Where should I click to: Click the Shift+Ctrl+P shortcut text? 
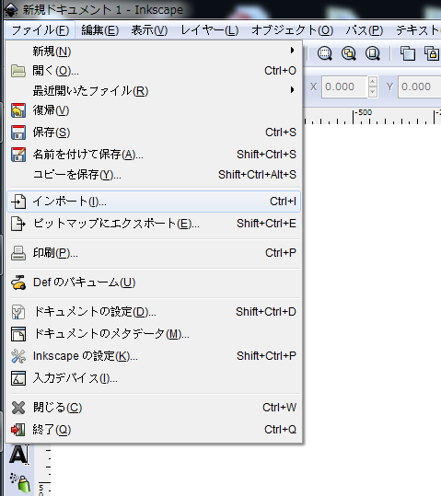click(x=267, y=356)
